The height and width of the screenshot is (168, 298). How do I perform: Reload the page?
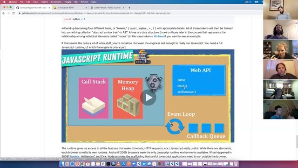[x=14, y=14]
